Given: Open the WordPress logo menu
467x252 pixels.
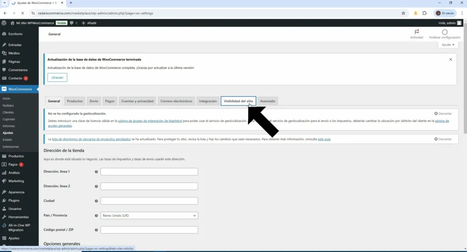Looking at the screenshot, I should click(4, 23).
